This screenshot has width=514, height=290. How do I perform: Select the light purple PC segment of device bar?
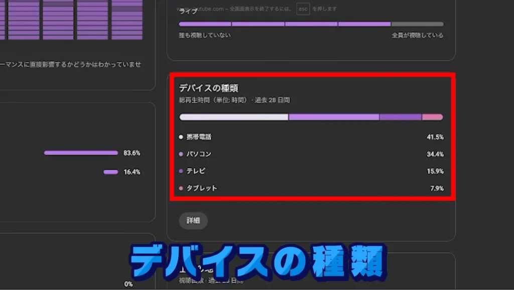coord(334,117)
